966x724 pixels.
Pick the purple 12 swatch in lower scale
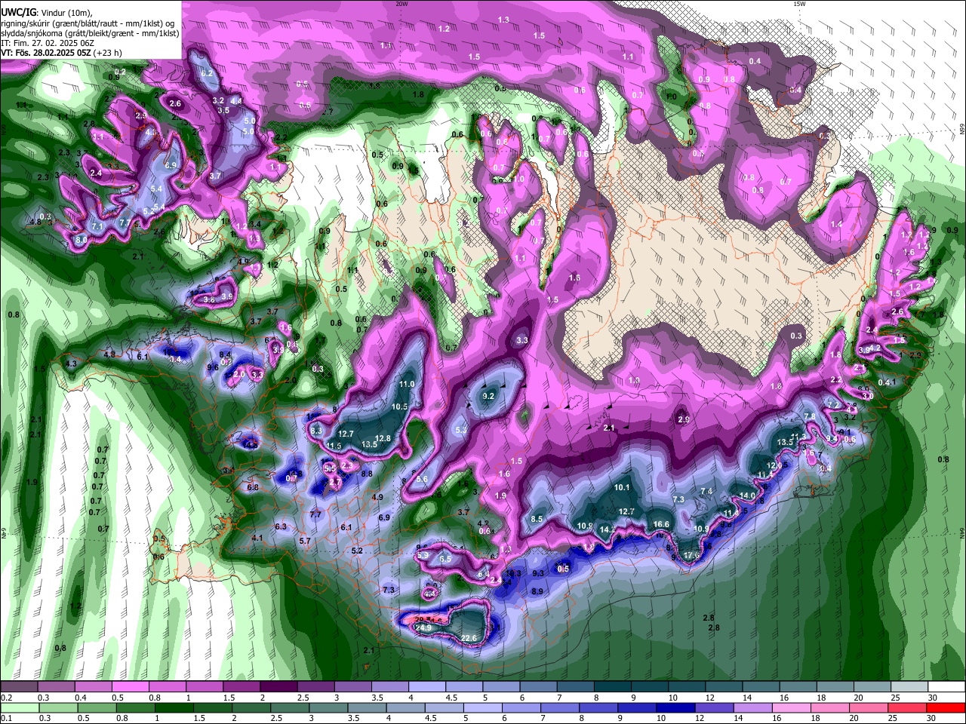tap(715, 707)
